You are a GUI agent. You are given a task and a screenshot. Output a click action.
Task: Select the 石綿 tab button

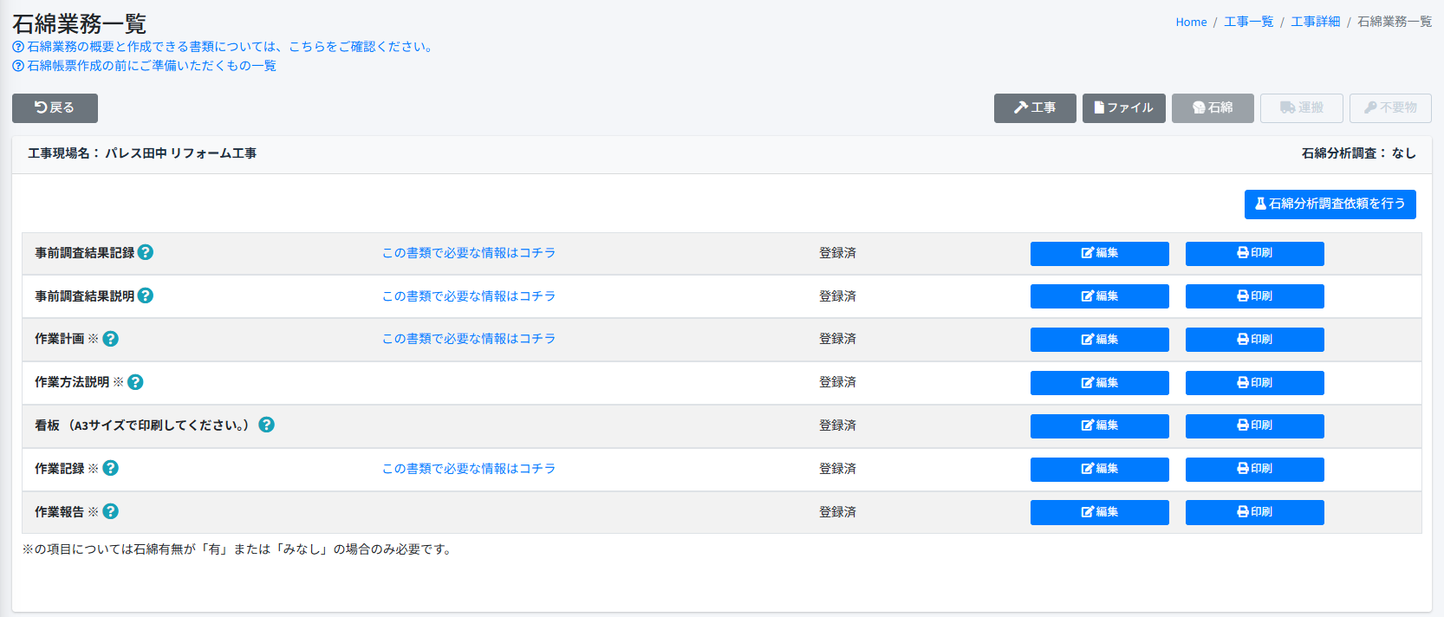click(x=1212, y=108)
